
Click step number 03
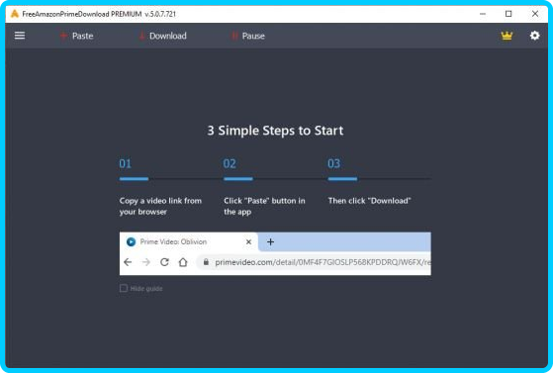click(333, 163)
